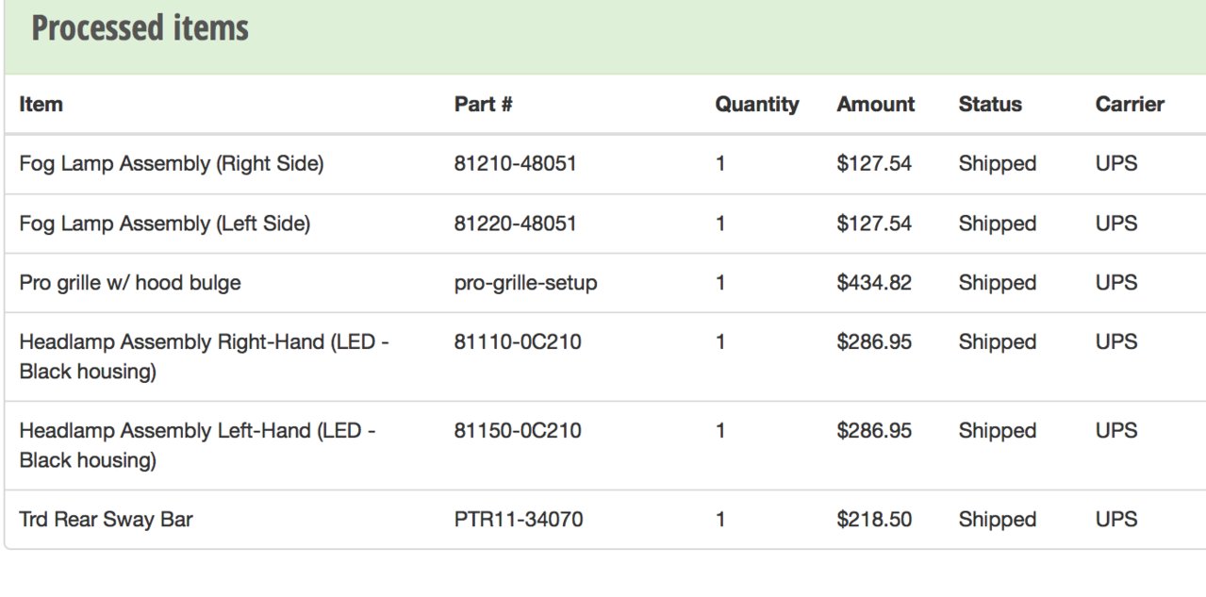Click part number PTR11-34070
Screen dimensions: 1206x597
pyautogui.click(x=519, y=519)
